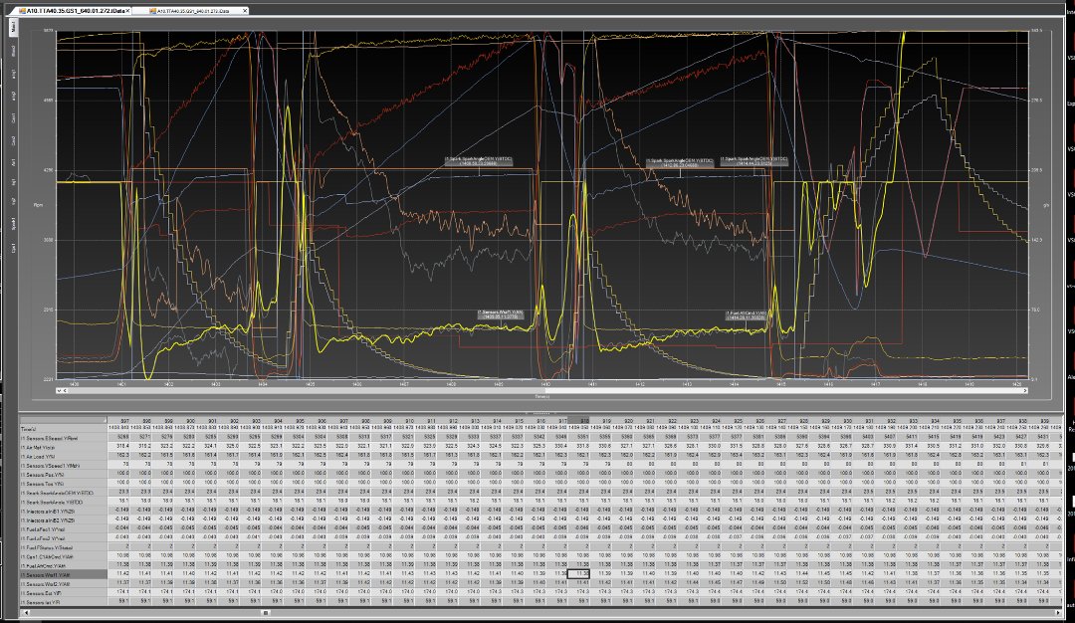Select the Sensors.Tps row label

(x=63, y=484)
